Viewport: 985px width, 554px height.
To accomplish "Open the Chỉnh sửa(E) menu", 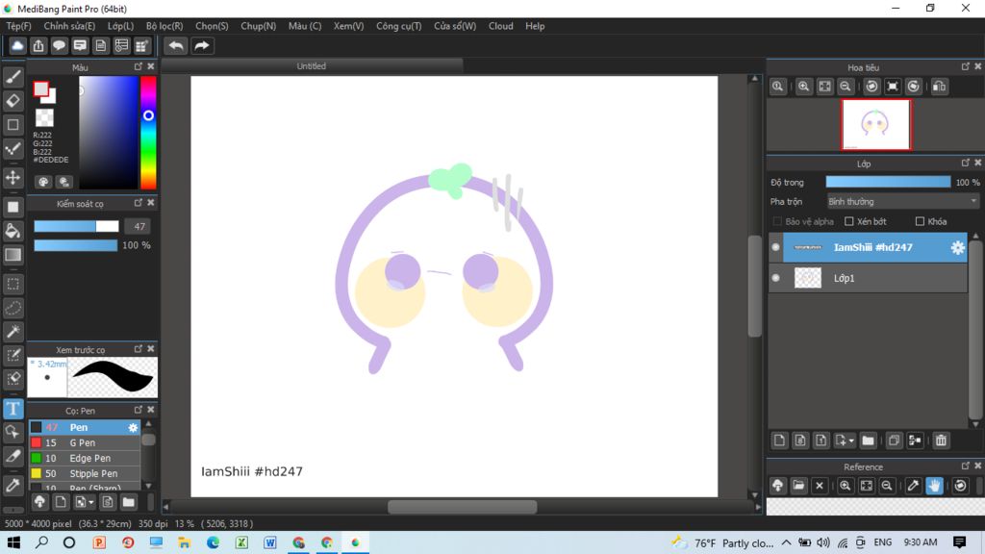I will coord(69,26).
